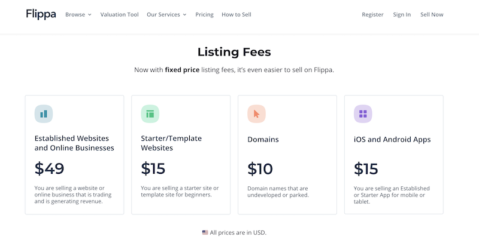Select the Established Websites and Online Businesses card
This screenshot has width=479, height=246.
(74, 155)
